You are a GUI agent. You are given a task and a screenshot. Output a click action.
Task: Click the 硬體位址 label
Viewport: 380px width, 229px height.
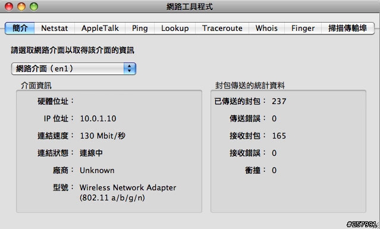point(55,101)
